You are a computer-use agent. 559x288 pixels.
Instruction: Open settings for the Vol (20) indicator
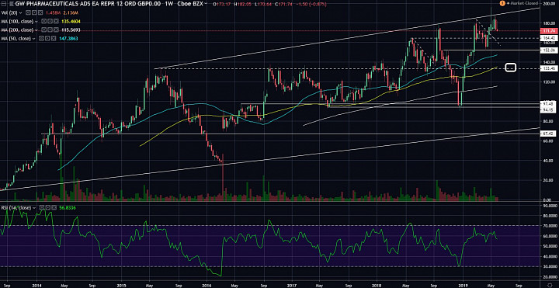tap(34, 12)
